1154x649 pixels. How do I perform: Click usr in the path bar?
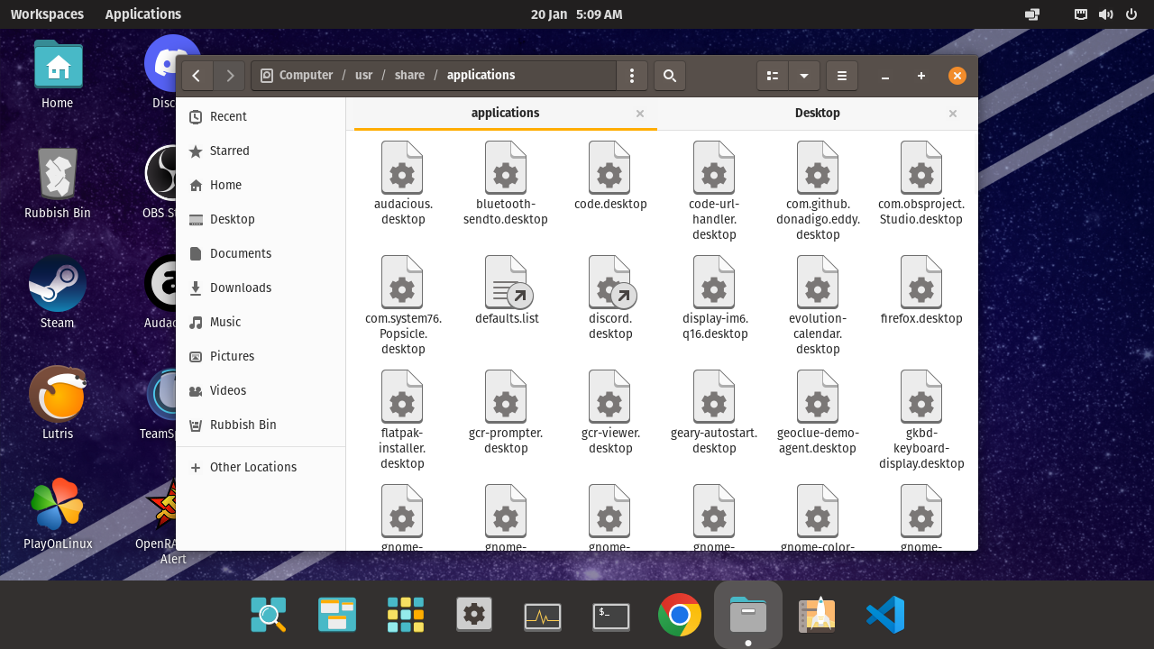pyautogui.click(x=363, y=76)
